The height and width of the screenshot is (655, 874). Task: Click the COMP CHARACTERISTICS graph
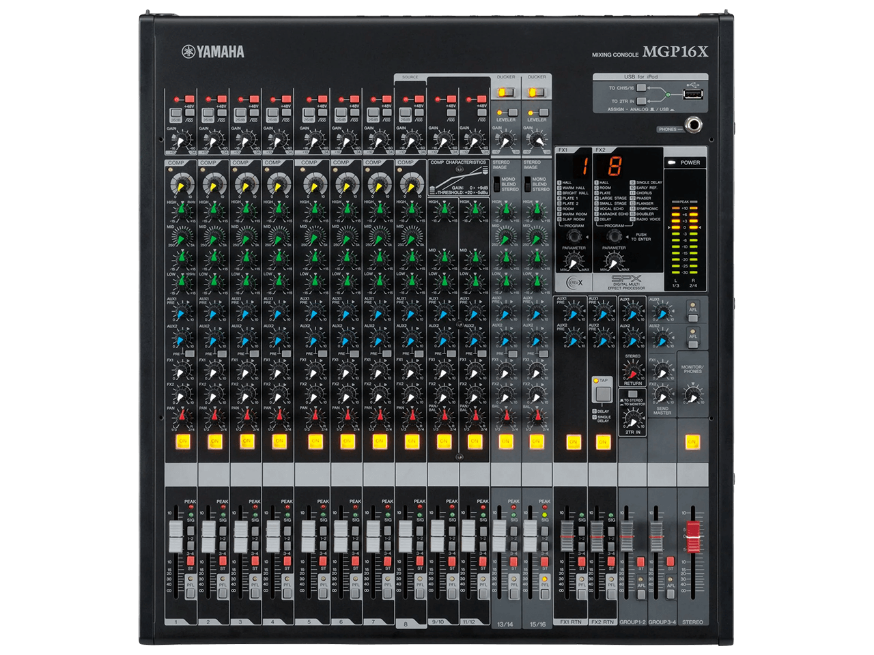click(458, 179)
